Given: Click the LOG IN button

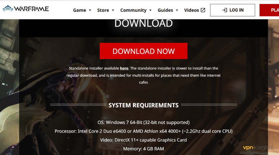Looking at the screenshot, I should pos(232,10).
